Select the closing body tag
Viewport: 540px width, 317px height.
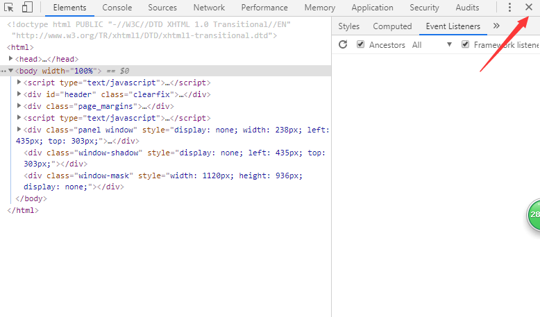point(31,198)
